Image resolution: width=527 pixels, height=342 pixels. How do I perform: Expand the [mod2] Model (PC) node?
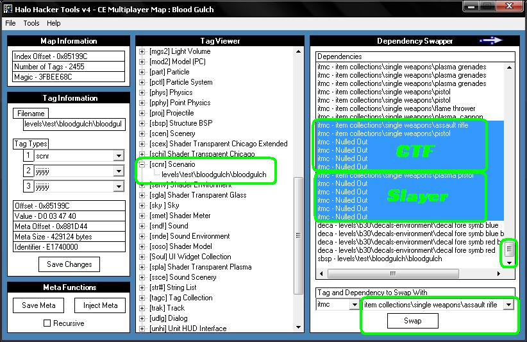point(142,62)
